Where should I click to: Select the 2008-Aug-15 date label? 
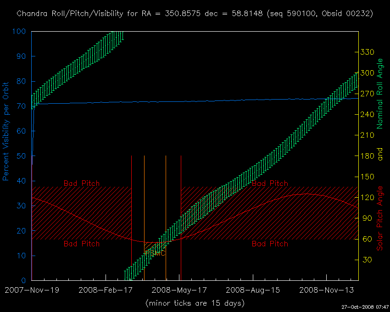pyautogui.click(x=253, y=290)
